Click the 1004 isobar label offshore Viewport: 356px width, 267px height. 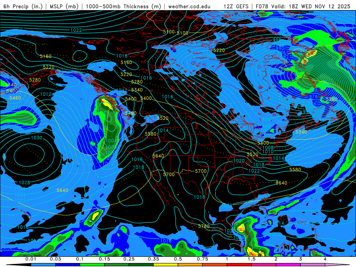111,141
